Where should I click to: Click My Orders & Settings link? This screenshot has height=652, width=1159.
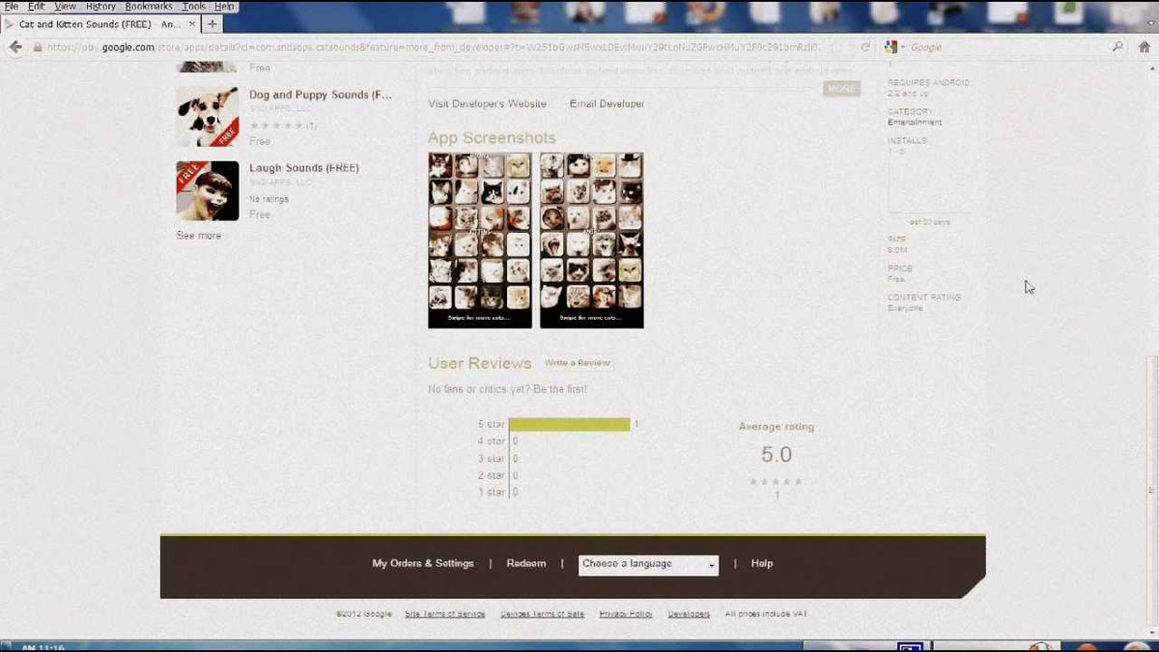click(x=423, y=563)
